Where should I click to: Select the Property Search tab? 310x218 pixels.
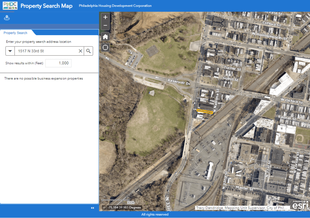point(15,33)
